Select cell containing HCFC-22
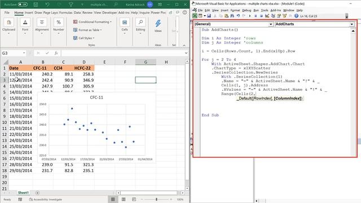The image size is (361, 203). click(84, 68)
